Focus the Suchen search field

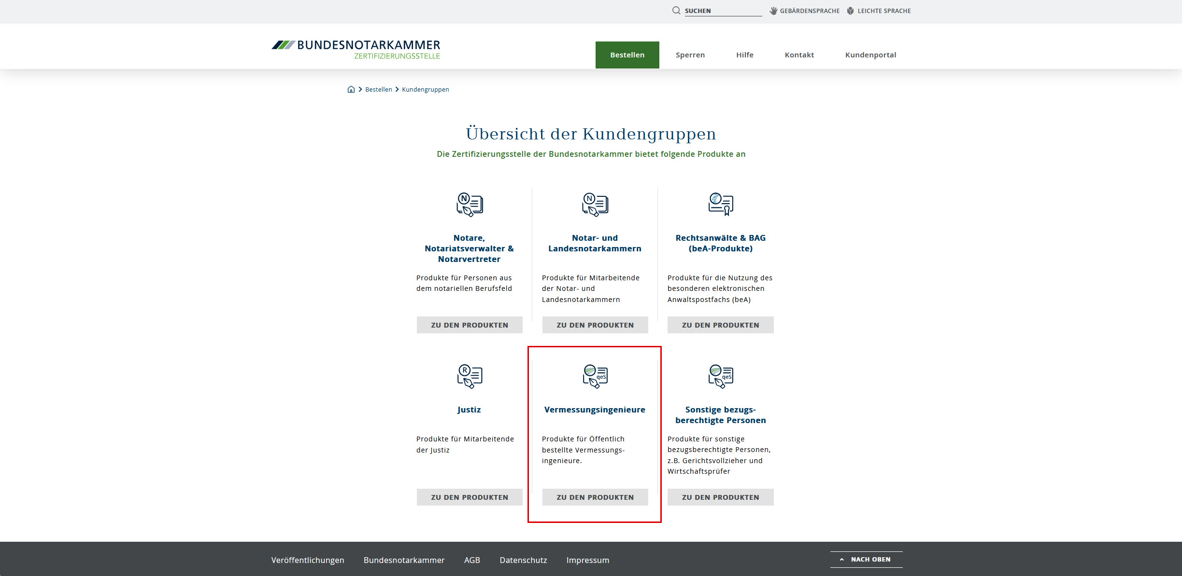pyautogui.click(x=723, y=11)
